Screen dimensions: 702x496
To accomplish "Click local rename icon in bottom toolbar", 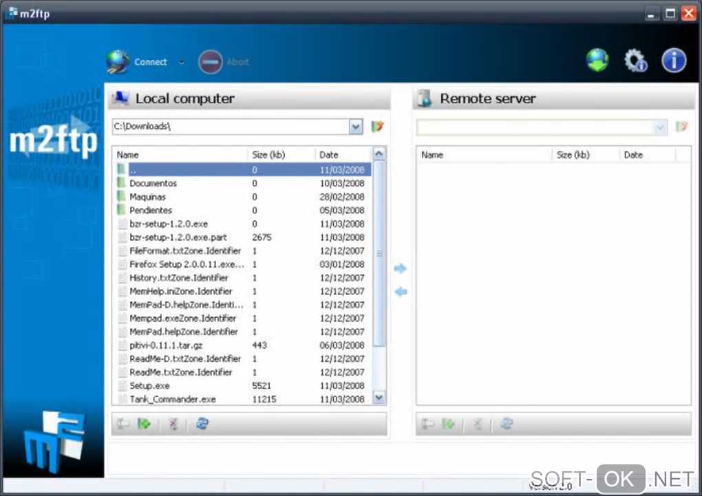I will [123, 424].
